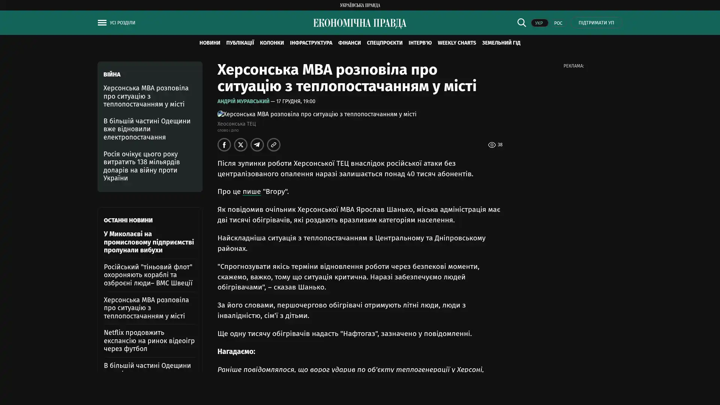Open Українська правда top banner link
The height and width of the screenshot is (405, 720).
(x=360, y=5)
